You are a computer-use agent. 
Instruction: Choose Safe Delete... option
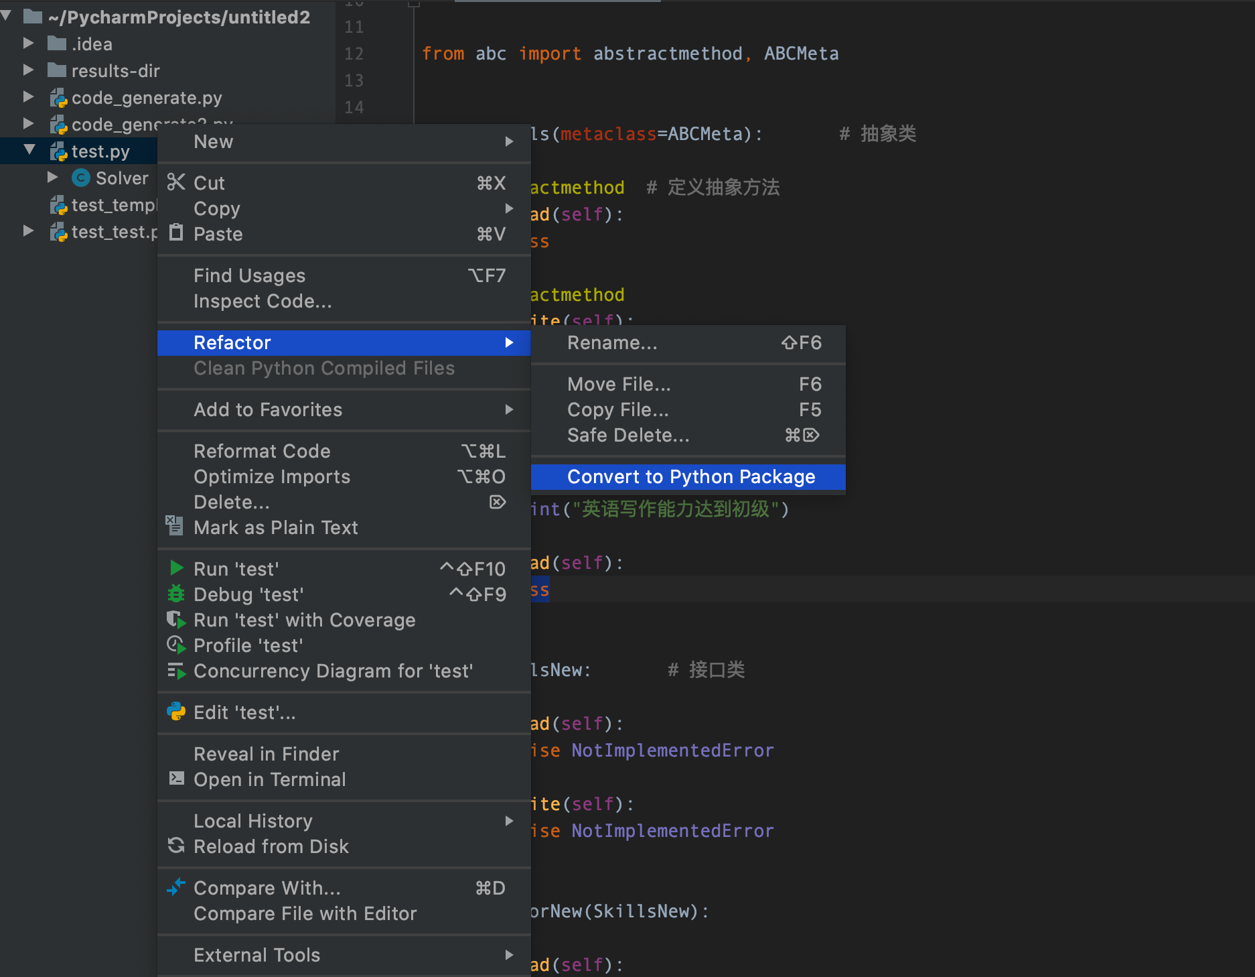688,435
